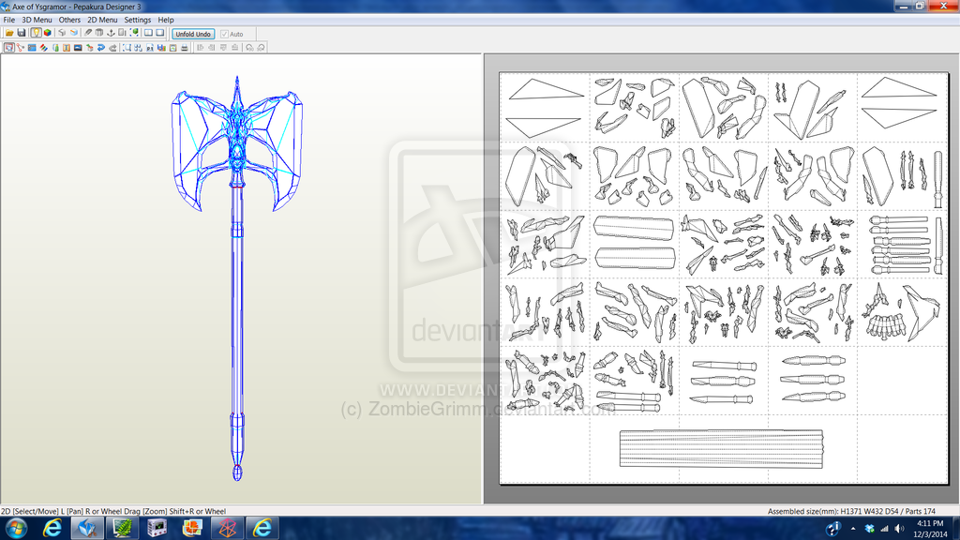
Task: Click the Unfold Undo button
Action: (193, 34)
